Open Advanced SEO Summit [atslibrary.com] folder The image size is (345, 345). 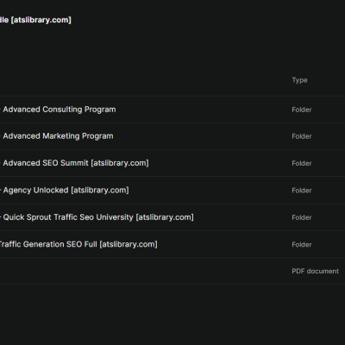click(x=76, y=163)
